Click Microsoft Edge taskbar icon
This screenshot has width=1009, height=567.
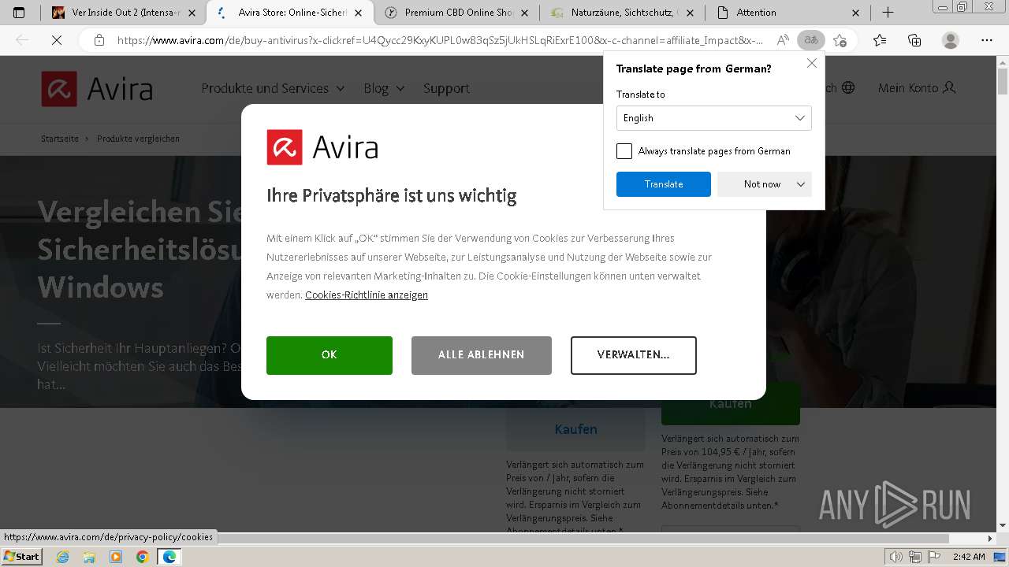[x=169, y=557]
